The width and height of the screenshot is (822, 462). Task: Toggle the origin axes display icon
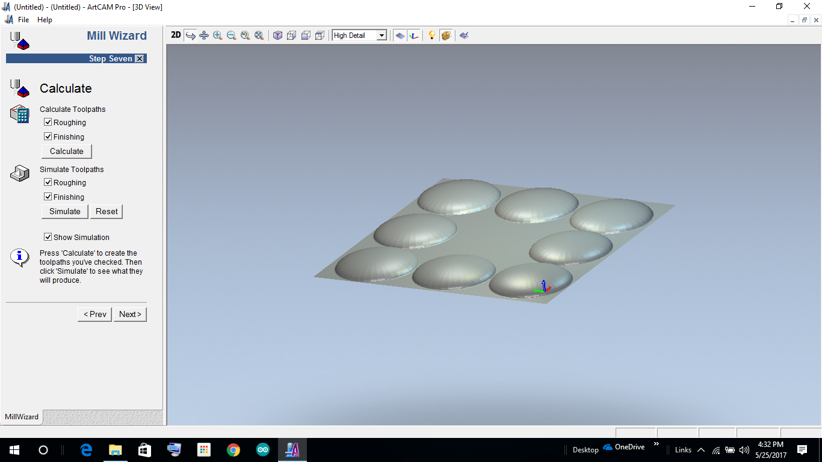click(x=414, y=35)
